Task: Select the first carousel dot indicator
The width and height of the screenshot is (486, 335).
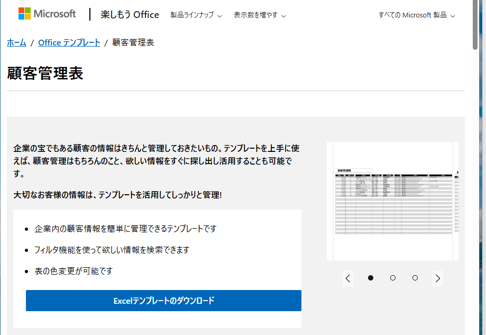Action: coord(370,278)
